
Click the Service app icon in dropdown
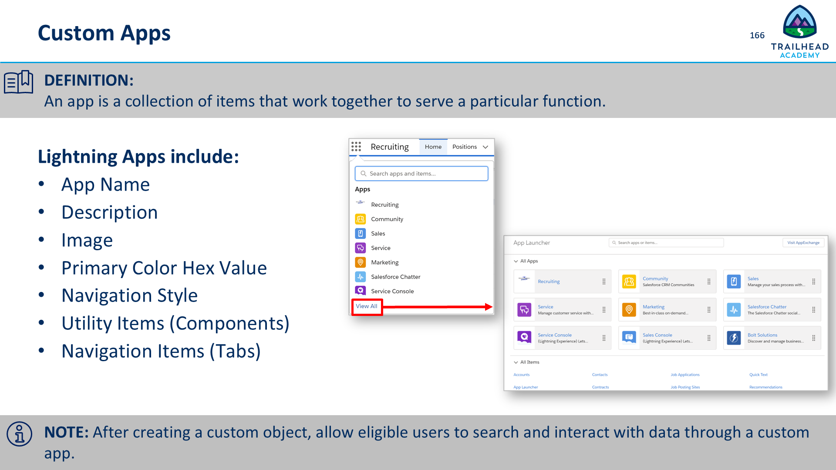[361, 248]
